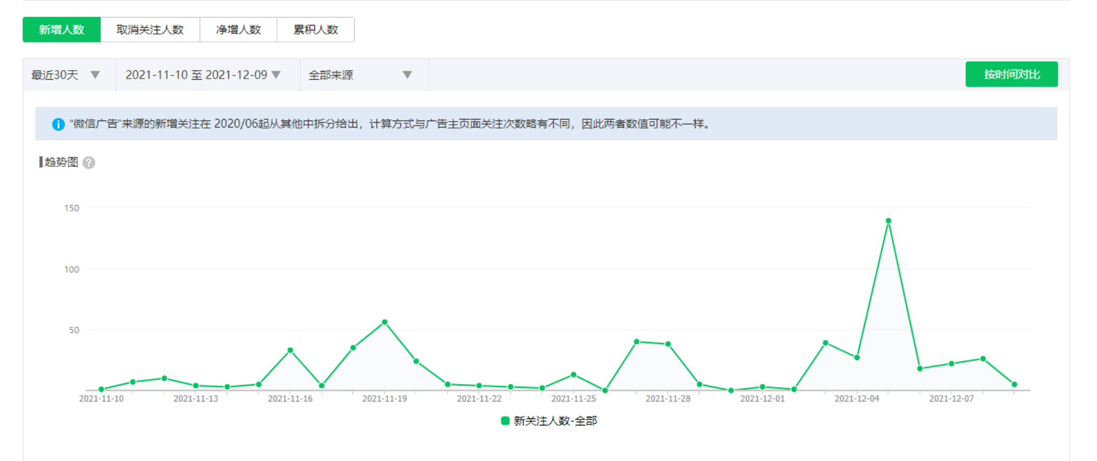Viewport: 1097px width, 461px height.
Task: View the 累积人数 tab
Action: [x=316, y=30]
